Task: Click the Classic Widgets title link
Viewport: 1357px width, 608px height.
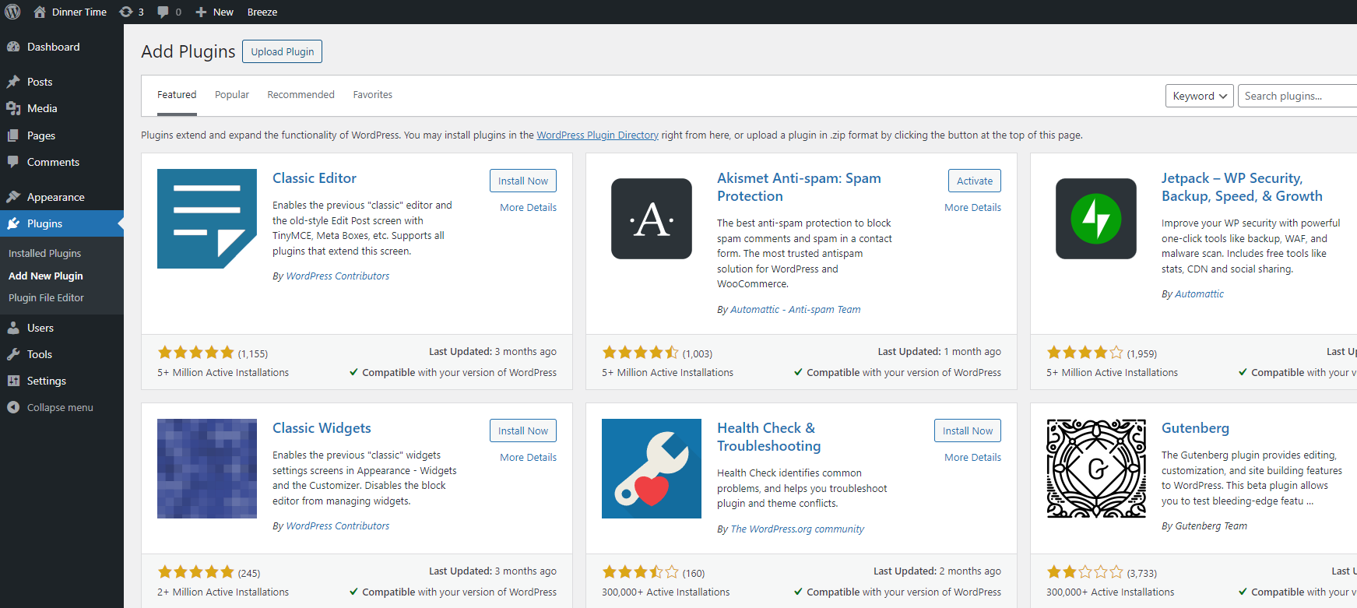Action: [x=322, y=428]
